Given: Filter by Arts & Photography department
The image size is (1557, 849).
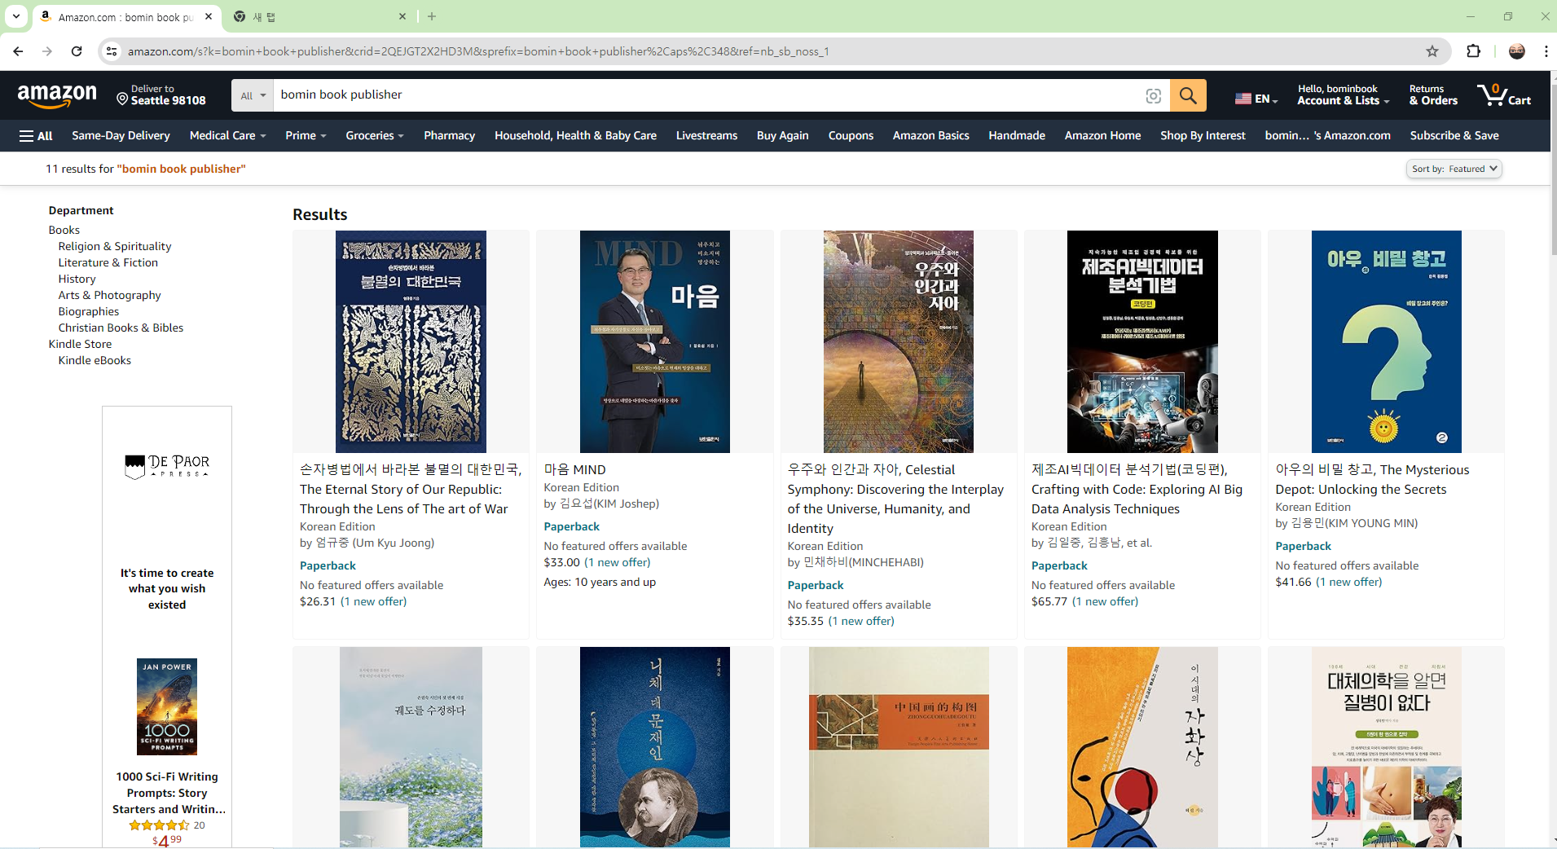Looking at the screenshot, I should click(109, 295).
